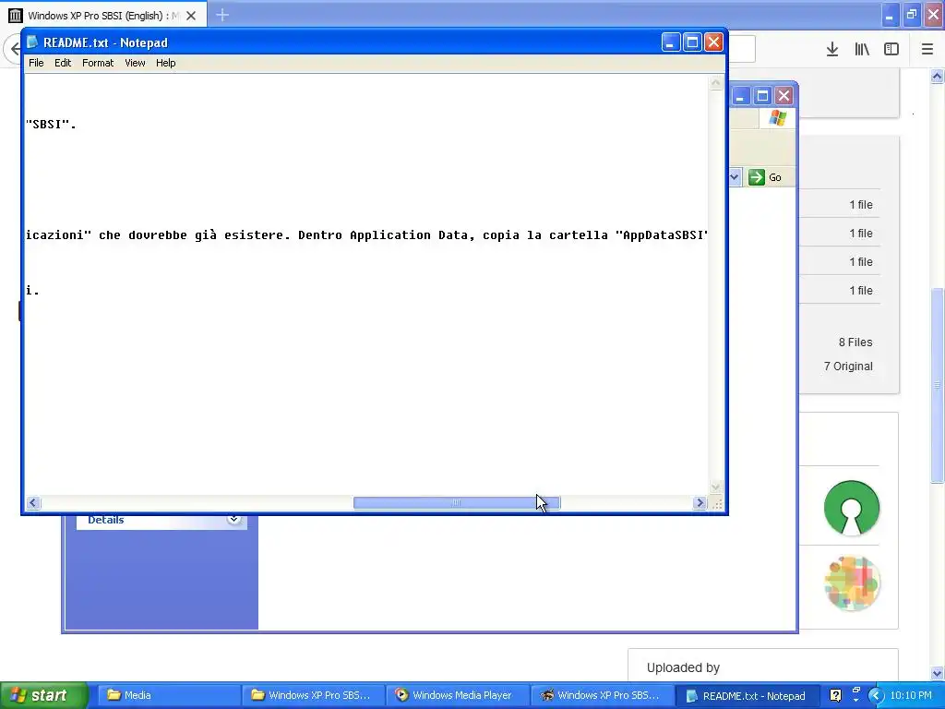Click Notepad's left horizontal scroll arrow
945x709 pixels.
pos(33,503)
